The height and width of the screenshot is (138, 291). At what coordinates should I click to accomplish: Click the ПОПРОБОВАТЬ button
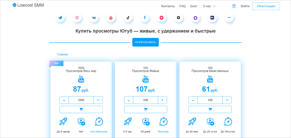tap(145, 42)
